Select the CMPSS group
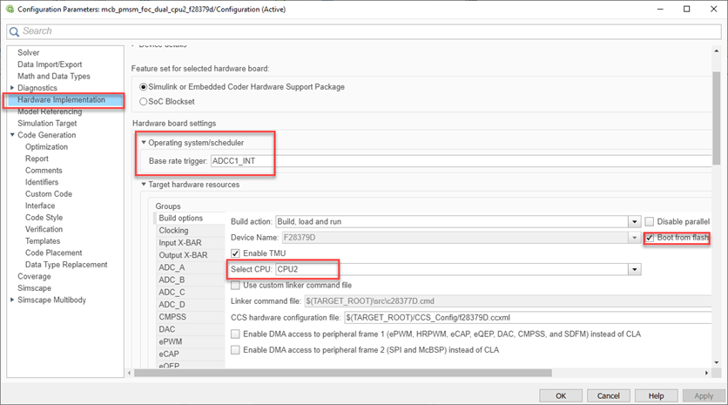This screenshot has height=405, width=728. (x=190, y=317)
